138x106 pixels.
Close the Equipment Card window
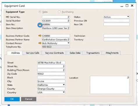coord(132,6)
